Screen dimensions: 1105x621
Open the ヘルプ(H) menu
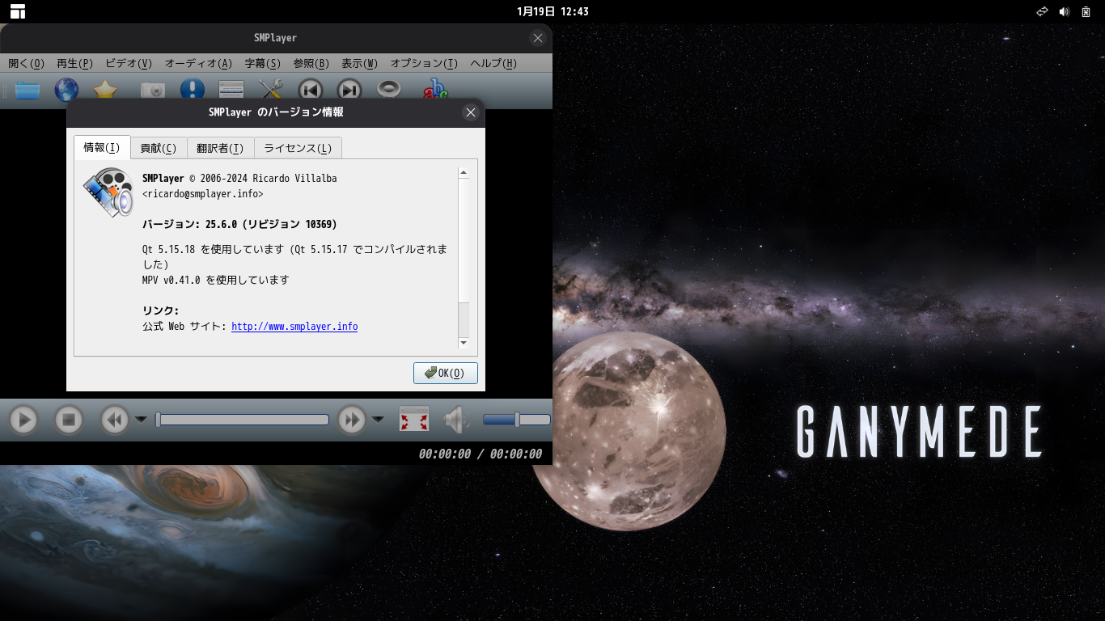click(x=493, y=63)
